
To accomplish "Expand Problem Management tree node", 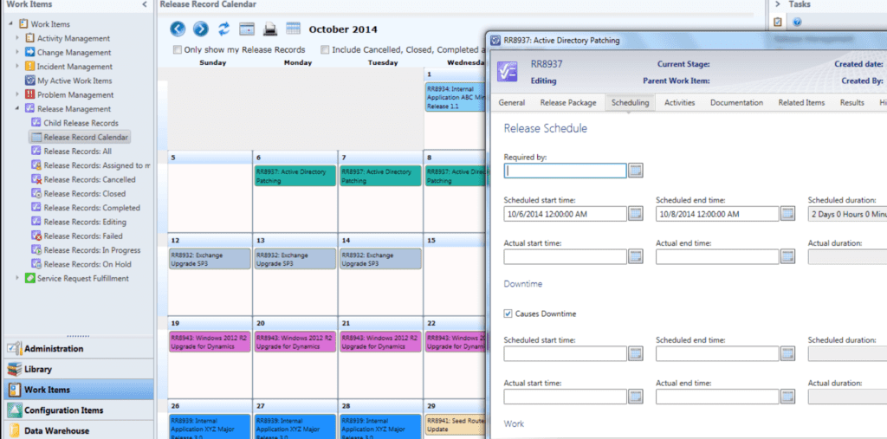I will (17, 94).
